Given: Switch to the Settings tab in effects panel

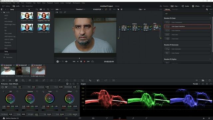Looking at the screenshot, I should (x=175, y=9).
